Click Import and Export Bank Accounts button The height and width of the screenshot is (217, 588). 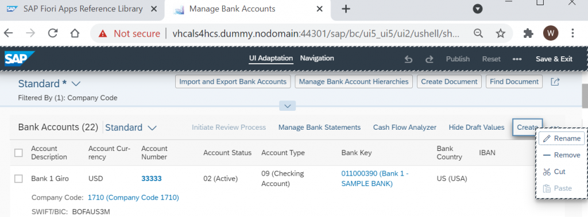[x=233, y=82]
